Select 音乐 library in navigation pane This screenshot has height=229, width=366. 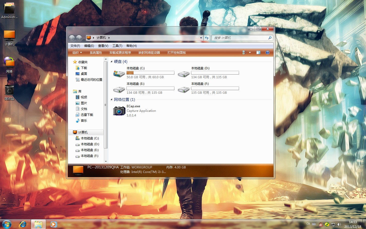click(84, 120)
